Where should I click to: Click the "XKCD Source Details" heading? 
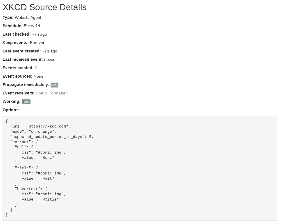point(44,7)
